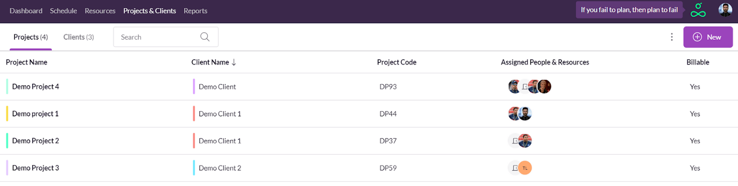This screenshot has height=186, width=738.
Task: Sort by Project Name column header
Action: pyautogui.click(x=26, y=62)
